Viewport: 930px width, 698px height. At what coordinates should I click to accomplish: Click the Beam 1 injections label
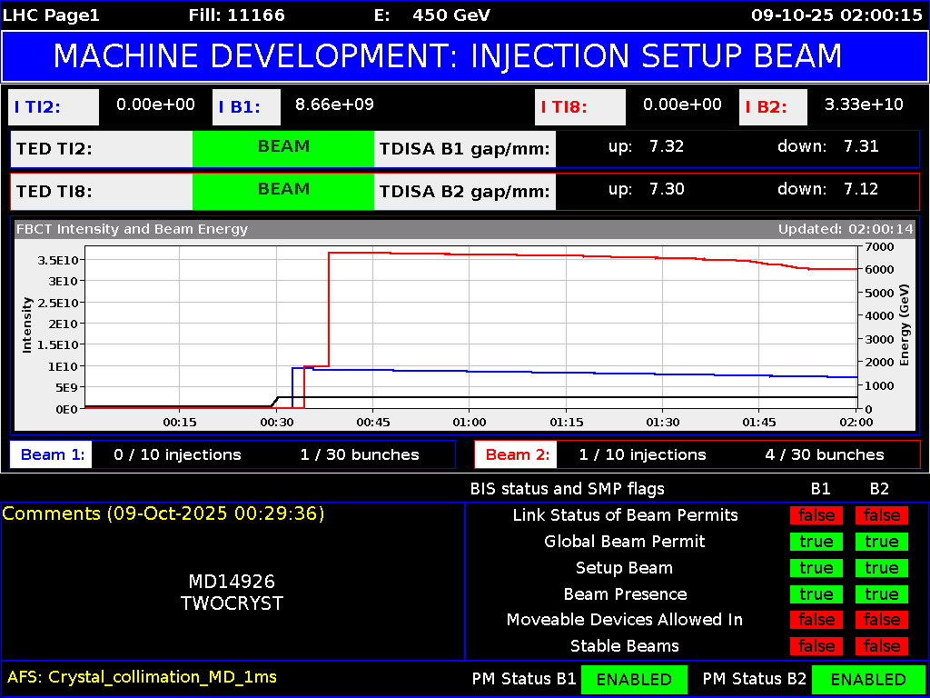[50, 454]
